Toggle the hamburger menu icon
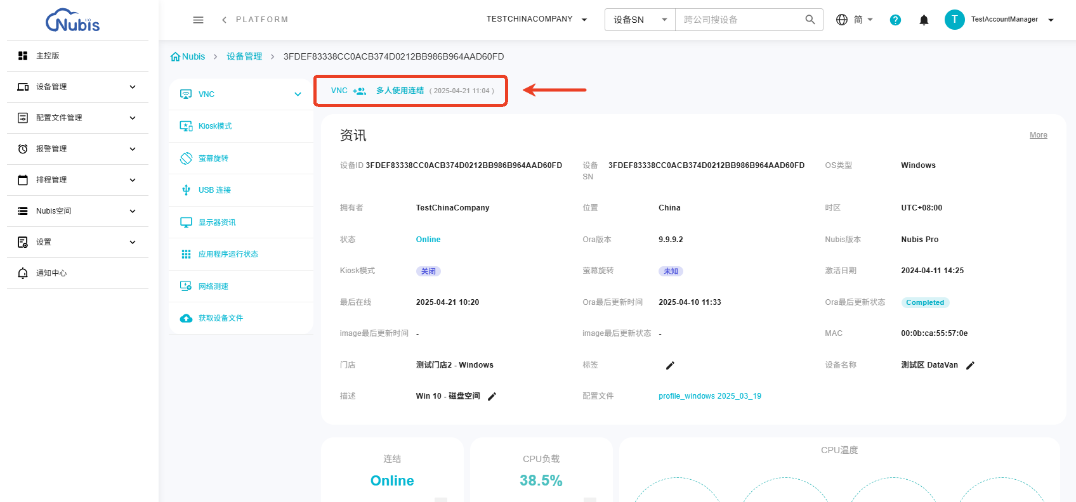Image resolution: width=1076 pixels, height=502 pixels. click(x=198, y=20)
